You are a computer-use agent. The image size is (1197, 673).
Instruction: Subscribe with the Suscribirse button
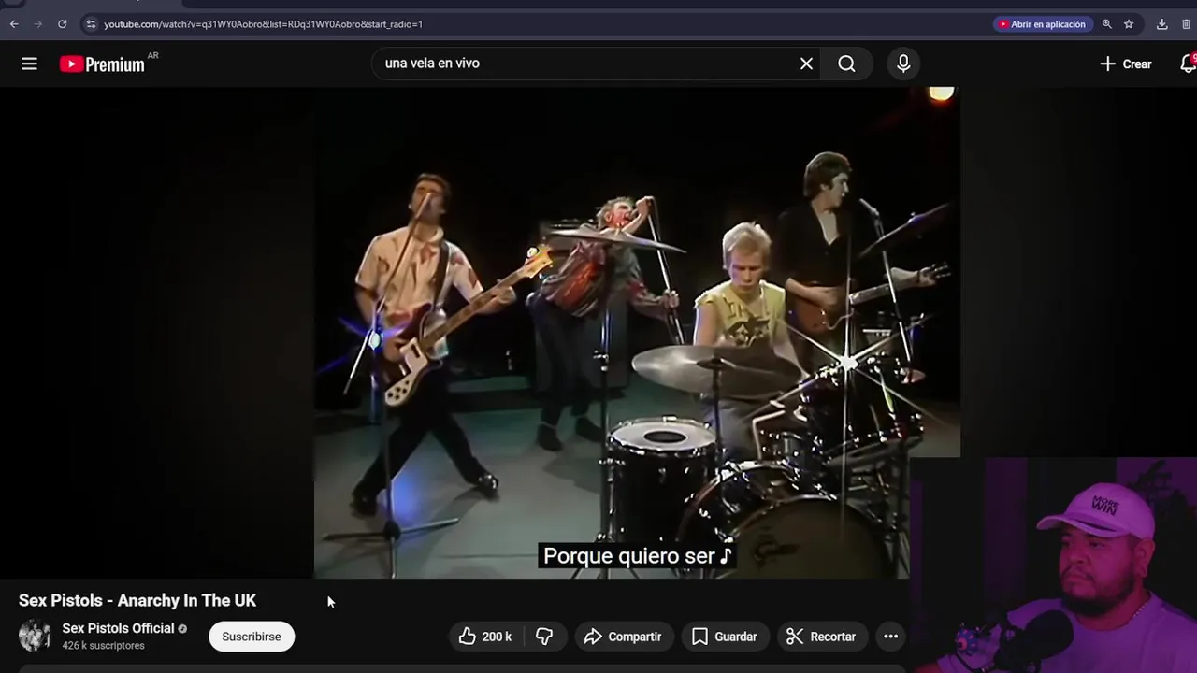click(x=252, y=637)
